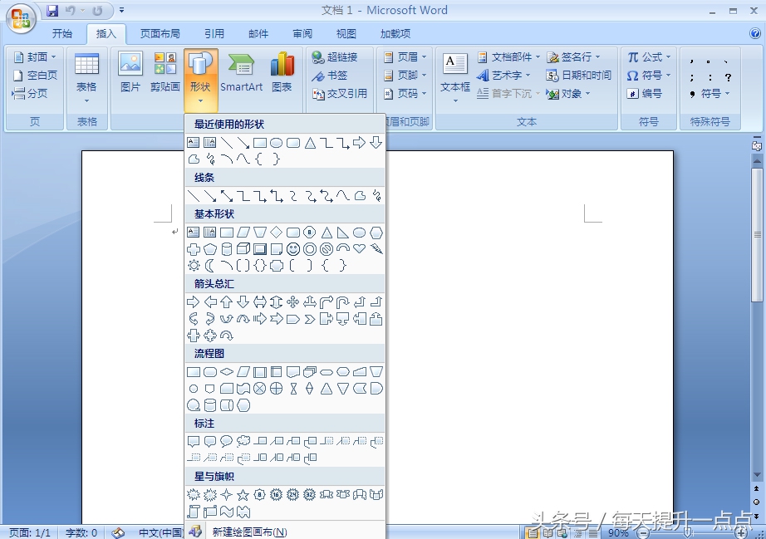Image resolution: width=766 pixels, height=539 pixels.
Task: Toggle the ruler button above scrollbar
Action: tap(757, 145)
